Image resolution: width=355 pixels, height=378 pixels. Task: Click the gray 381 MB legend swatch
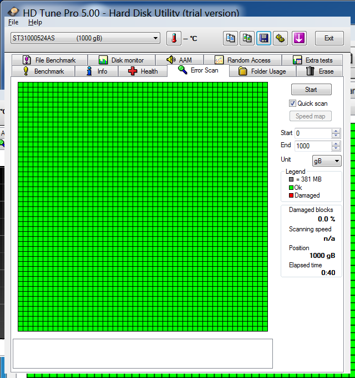pos(291,179)
